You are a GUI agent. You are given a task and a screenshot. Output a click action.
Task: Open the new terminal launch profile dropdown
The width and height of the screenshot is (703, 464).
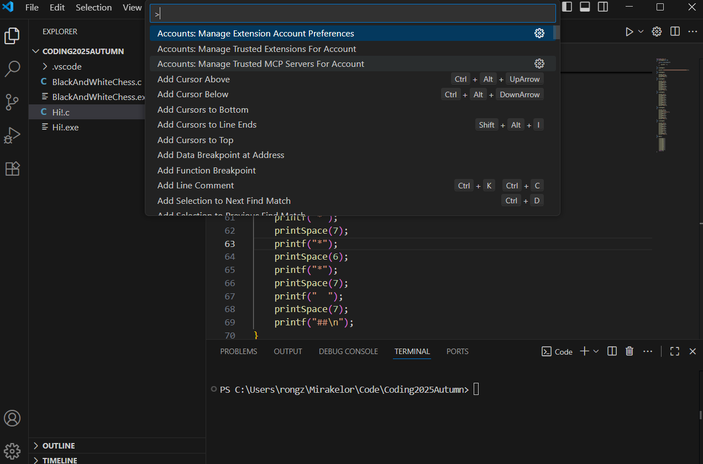(x=596, y=351)
